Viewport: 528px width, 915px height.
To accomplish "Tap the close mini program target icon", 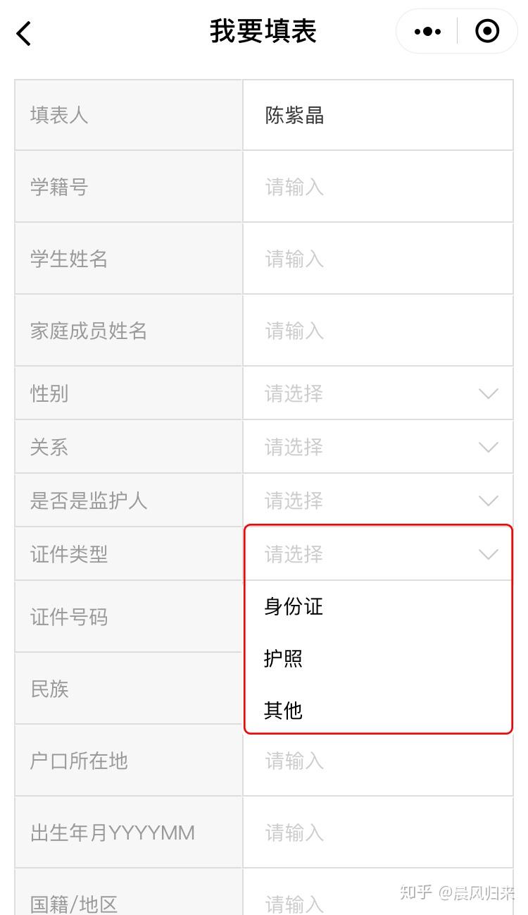I will 487,31.
